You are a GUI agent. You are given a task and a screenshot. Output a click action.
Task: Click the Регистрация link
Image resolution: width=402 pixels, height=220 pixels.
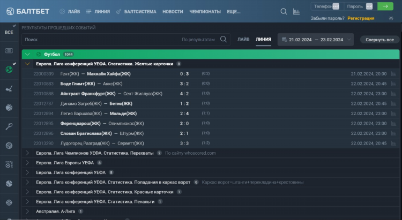pos(361,18)
